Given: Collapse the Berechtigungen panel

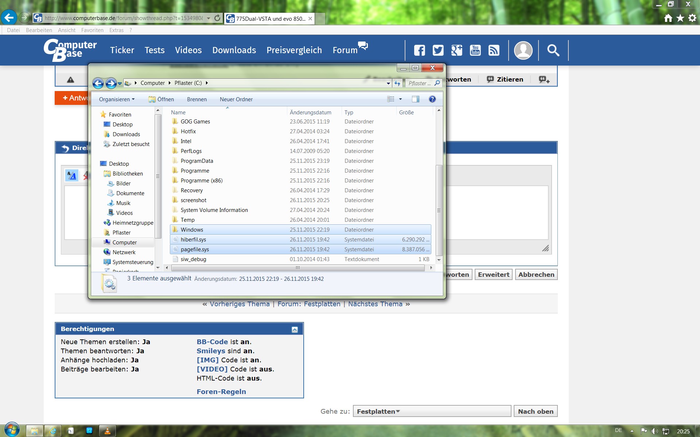Looking at the screenshot, I should point(295,329).
